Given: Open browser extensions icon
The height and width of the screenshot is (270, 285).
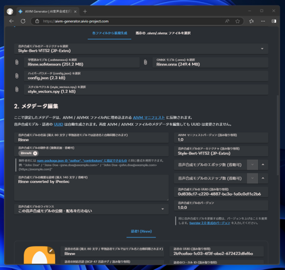Looking at the screenshot, I should pyautogui.click(x=251, y=21).
